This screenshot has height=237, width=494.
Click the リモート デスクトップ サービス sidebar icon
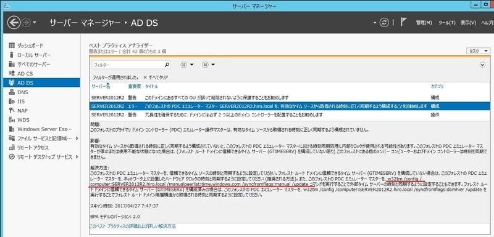12,156
